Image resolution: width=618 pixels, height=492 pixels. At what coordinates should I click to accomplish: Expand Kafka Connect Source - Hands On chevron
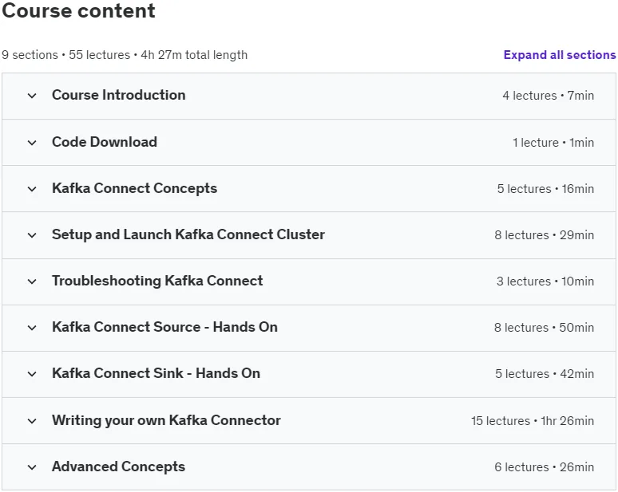(x=32, y=328)
